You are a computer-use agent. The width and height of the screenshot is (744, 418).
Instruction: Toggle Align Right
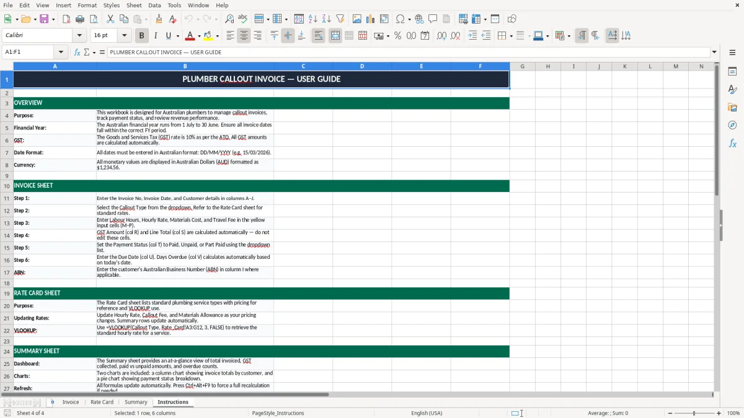pos(257,36)
